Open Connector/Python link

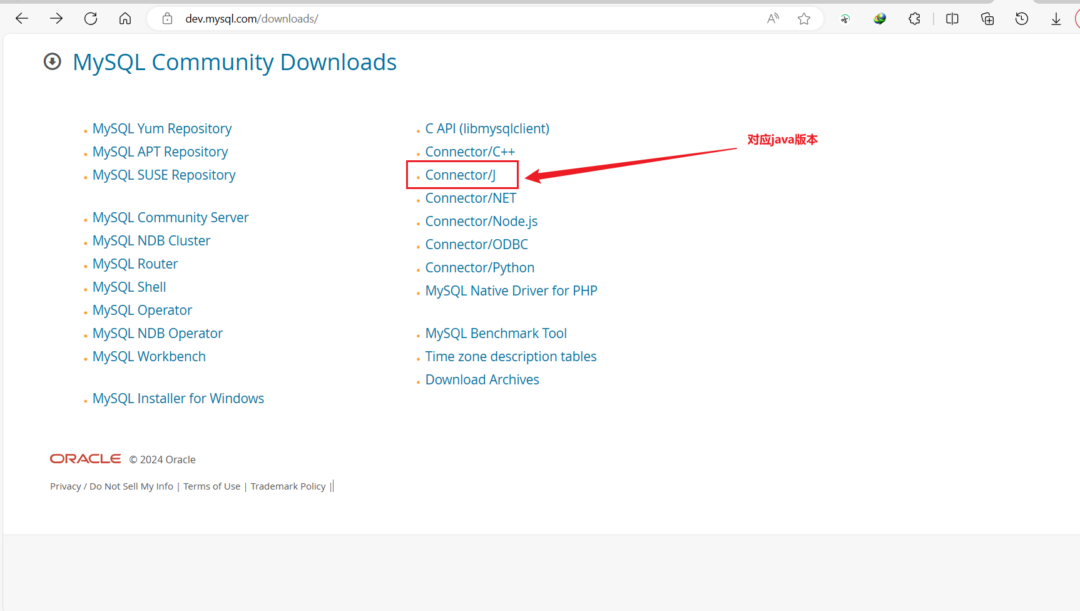point(480,268)
